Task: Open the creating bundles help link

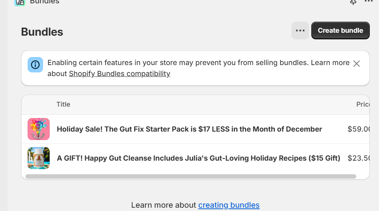Action: click(229, 205)
